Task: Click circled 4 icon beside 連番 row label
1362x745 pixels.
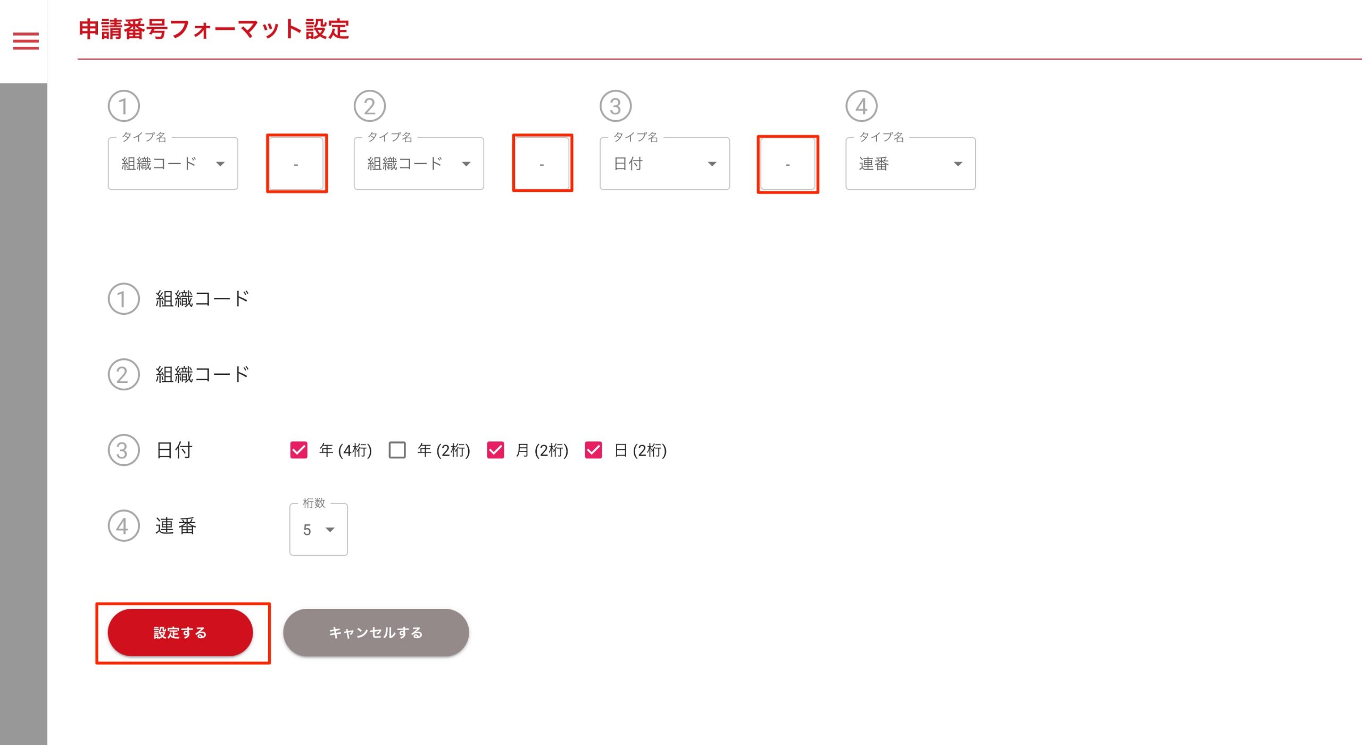Action: (123, 526)
